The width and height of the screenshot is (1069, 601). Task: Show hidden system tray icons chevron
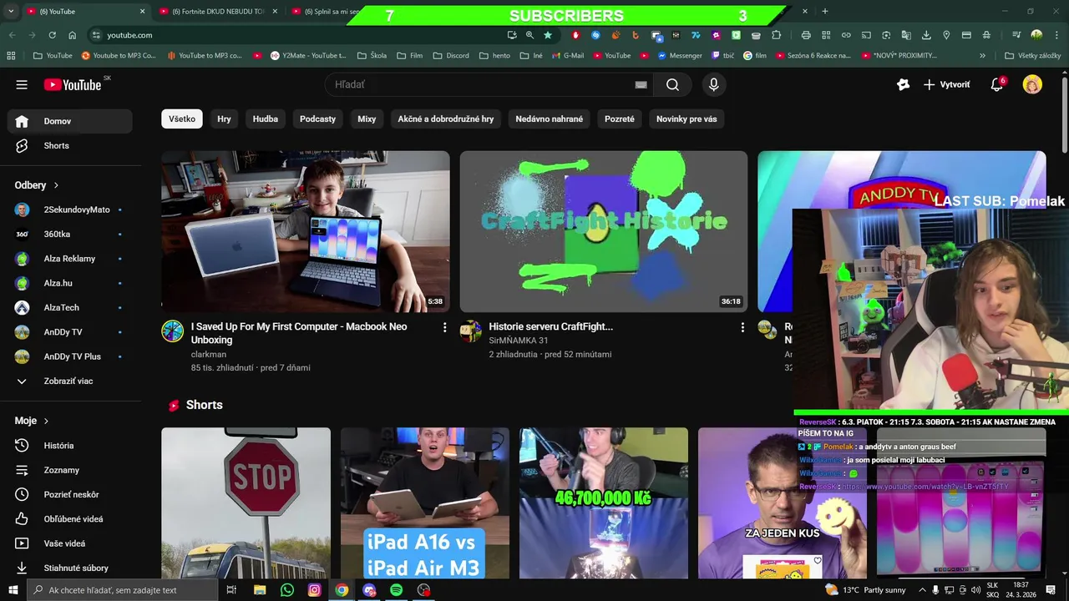pyautogui.click(x=922, y=590)
